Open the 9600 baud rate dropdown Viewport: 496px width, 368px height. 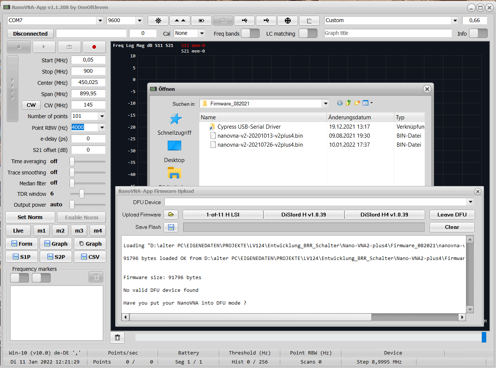coord(140,21)
